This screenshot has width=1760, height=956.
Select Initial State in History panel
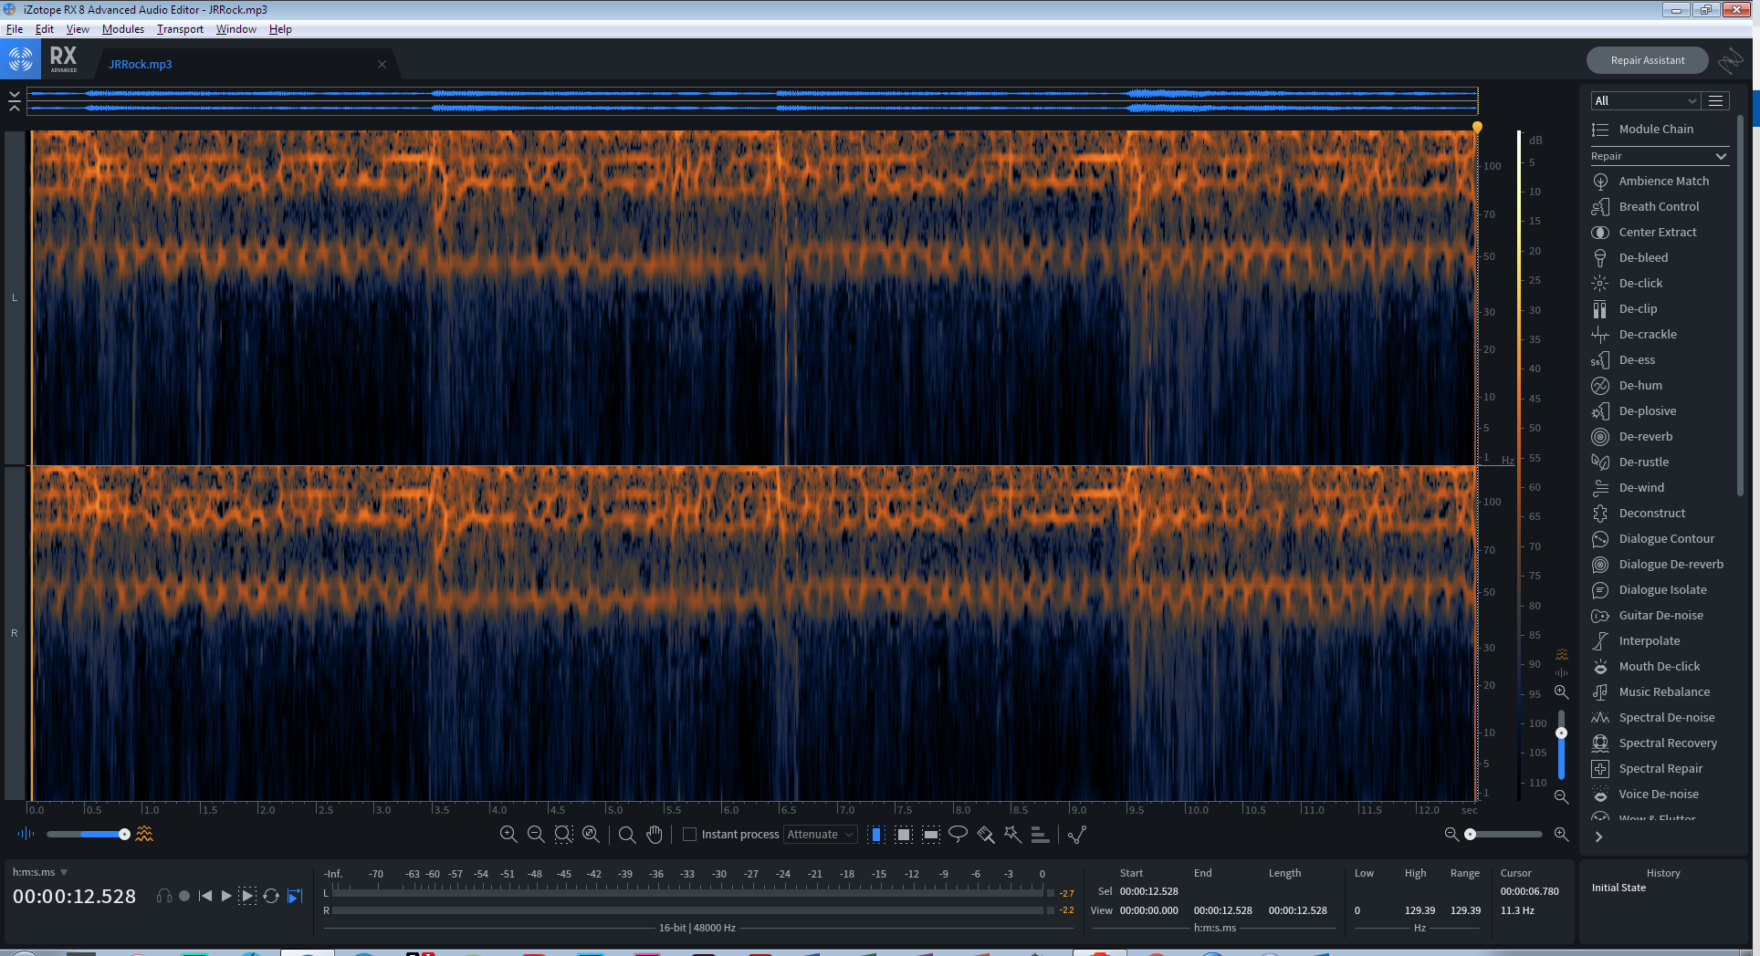click(1619, 888)
